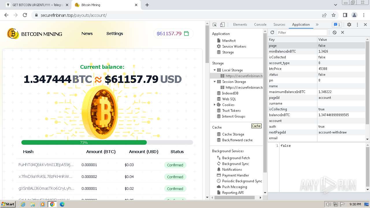The height and width of the screenshot is (208, 370).
Task: Click the mining progress bar at 73%
Action: [107, 142]
